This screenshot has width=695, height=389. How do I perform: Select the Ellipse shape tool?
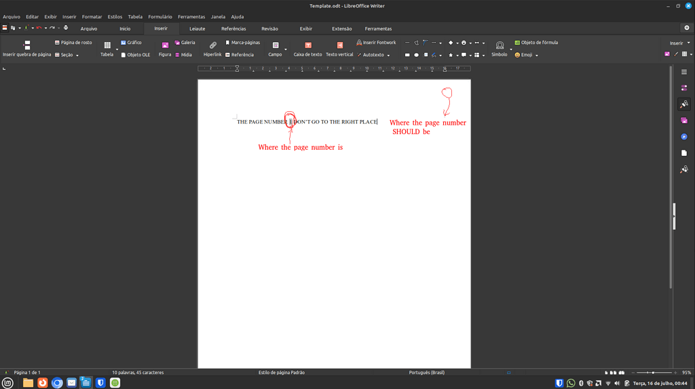pyautogui.click(x=416, y=56)
